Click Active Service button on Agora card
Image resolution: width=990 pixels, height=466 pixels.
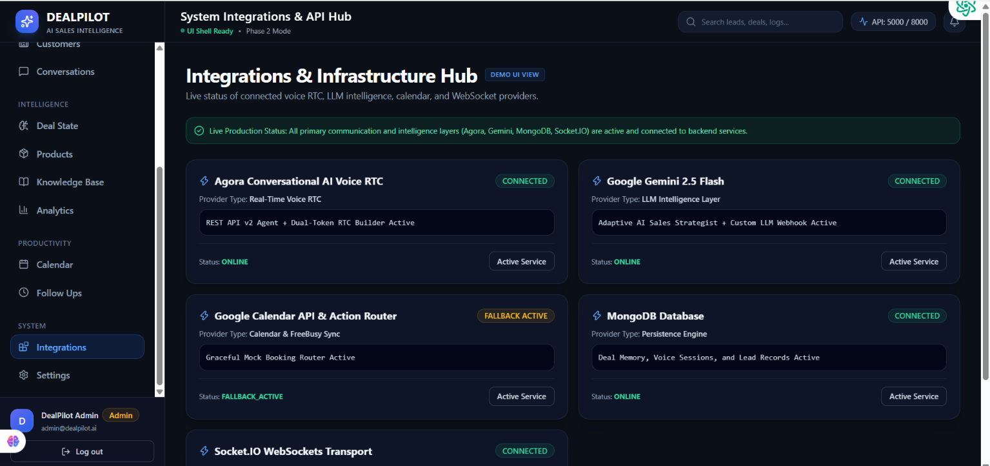(x=521, y=261)
